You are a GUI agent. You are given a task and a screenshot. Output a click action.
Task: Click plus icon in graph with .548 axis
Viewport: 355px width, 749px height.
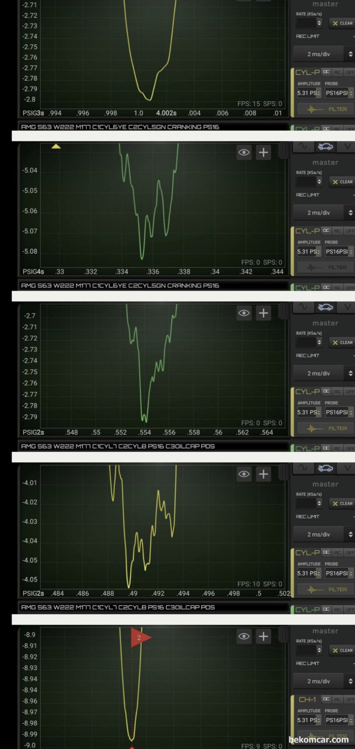point(263,313)
